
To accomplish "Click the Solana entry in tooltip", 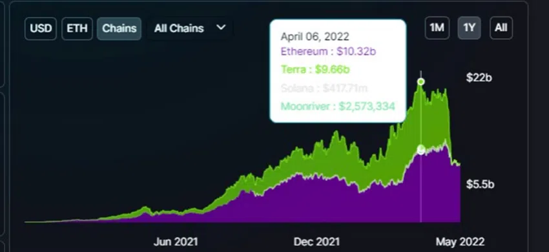I will 324,88.
